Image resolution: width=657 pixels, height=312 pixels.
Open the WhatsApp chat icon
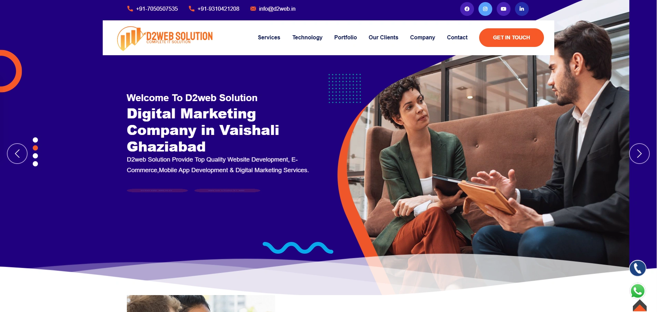click(x=638, y=291)
